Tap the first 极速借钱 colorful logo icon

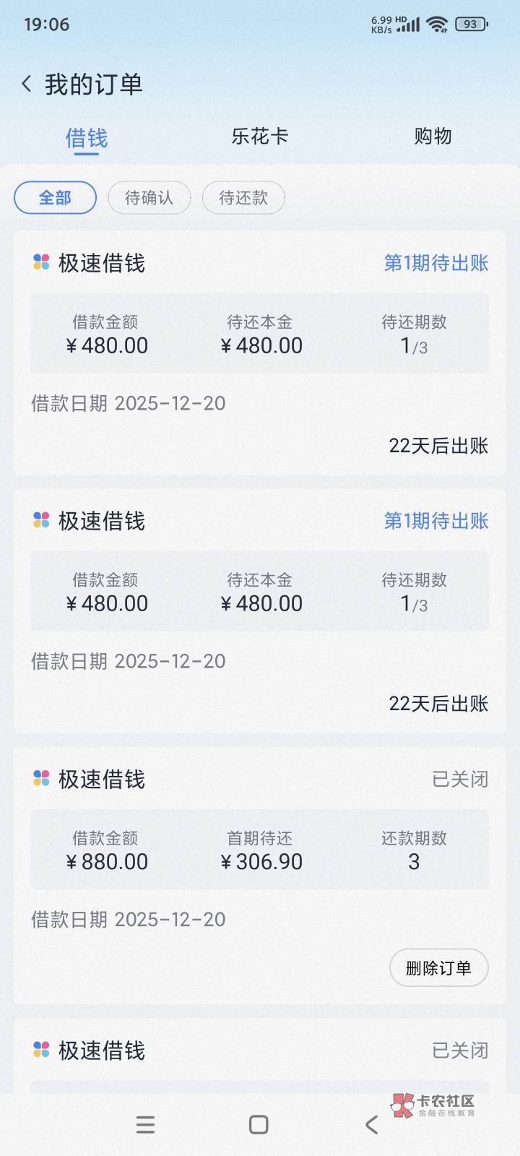[x=41, y=262]
